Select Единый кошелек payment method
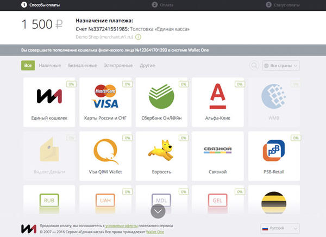 [49, 102]
